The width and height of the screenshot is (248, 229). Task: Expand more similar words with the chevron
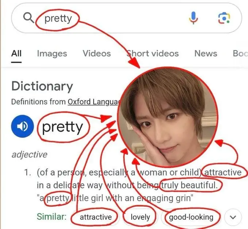(x=233, y=218)
